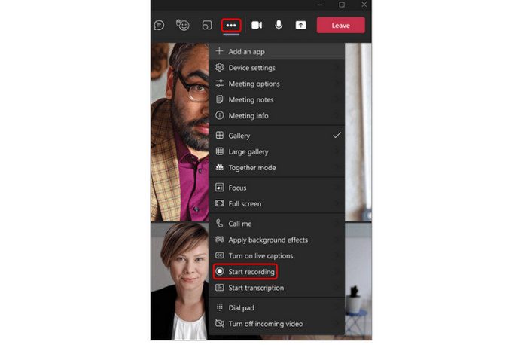
Task: Select the Gallery view option
Action: coord(276,136)
